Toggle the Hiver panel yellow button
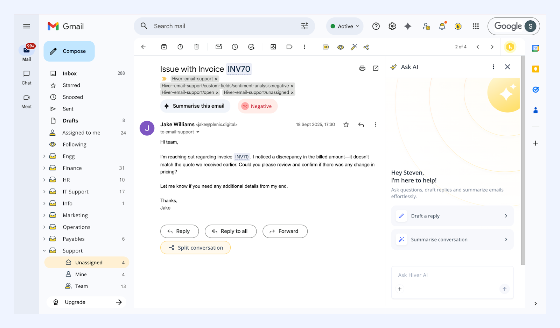This screenshot has height=328, width=560. click(x=510, y=47)
